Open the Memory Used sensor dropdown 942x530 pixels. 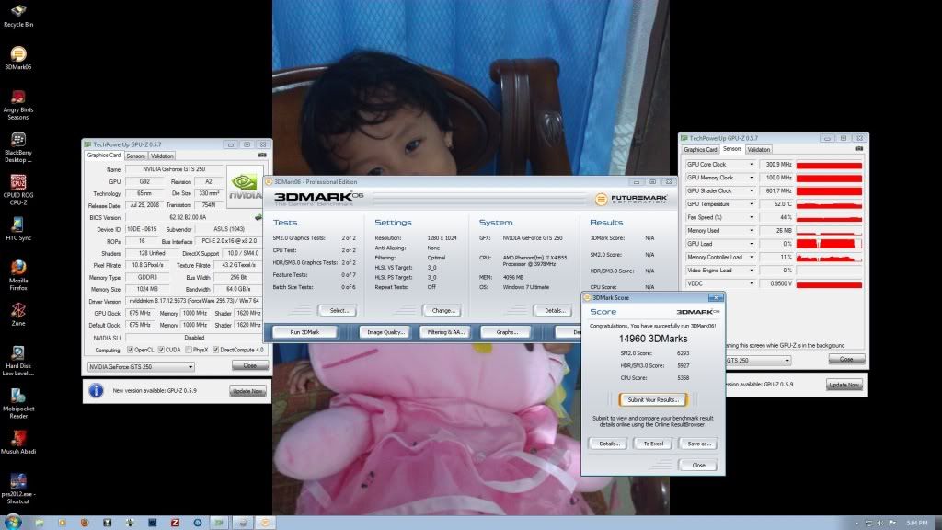pyautogui.click(x=751, y=230)
